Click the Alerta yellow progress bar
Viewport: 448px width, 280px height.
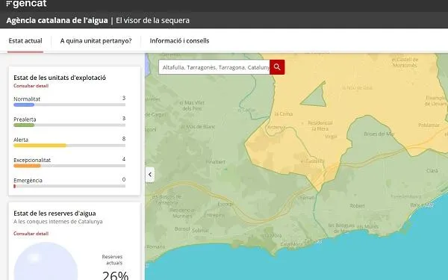click(69, 146)
